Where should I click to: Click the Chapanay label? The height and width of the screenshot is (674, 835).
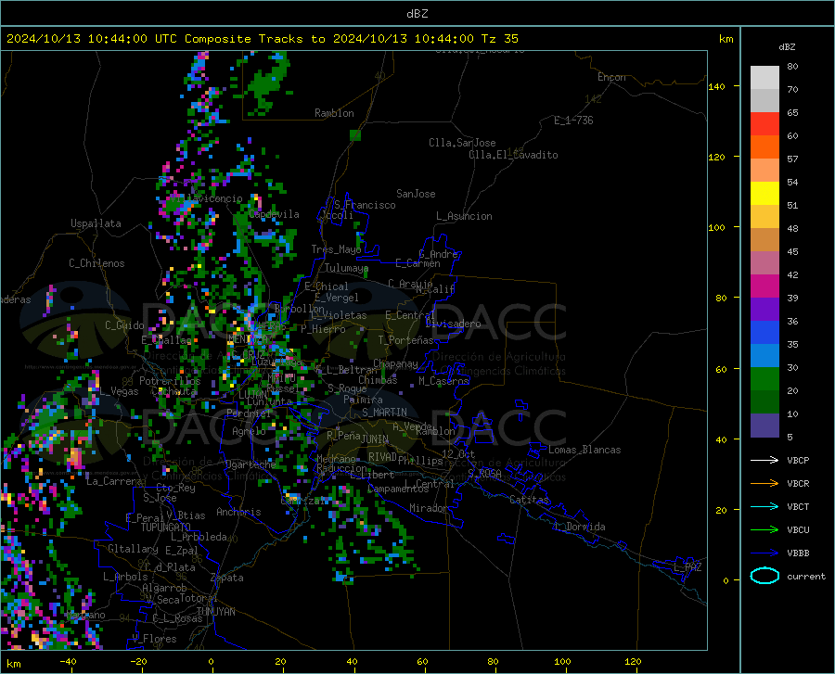pyautogui.click(x=395, y=363)
